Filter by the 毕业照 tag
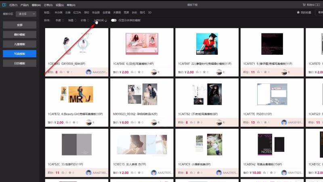 [x=96, y=12]
